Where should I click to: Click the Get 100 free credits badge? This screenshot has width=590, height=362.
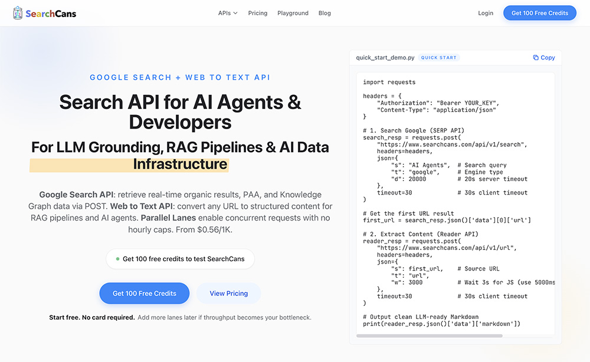(x=180, y=259)
